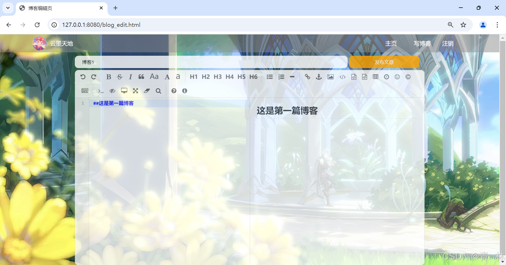
Task: Go back in browser history
Action: click(x=9, y=25)
